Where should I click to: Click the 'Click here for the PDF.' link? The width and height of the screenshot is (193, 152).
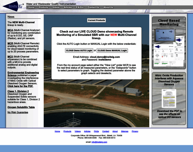[x=20, y=86]
